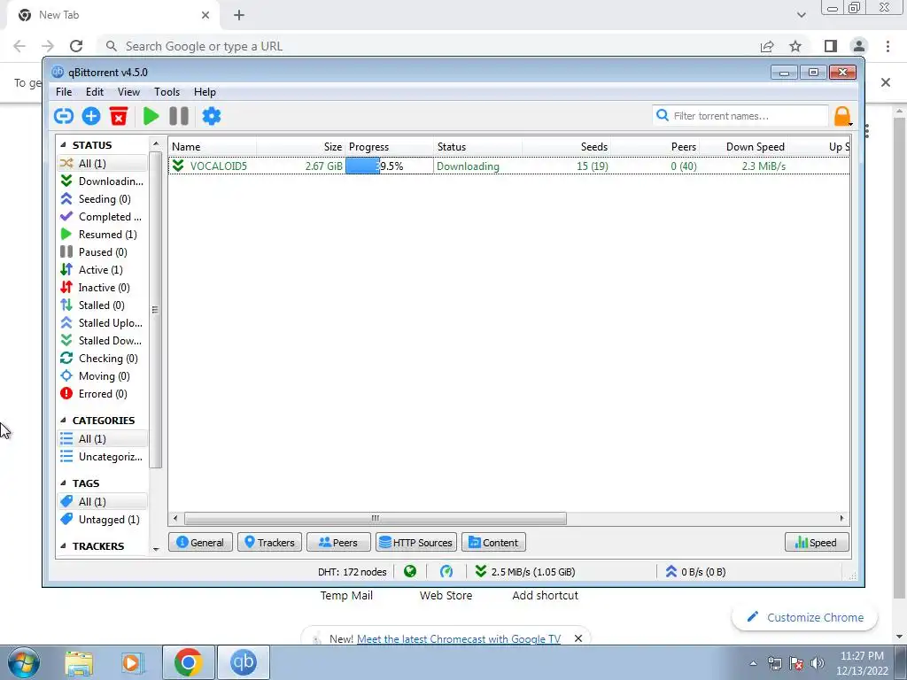Click the Pause toolbar icon
The width and height of the screenshot is (907, 680).
click(x=179, y=116)
